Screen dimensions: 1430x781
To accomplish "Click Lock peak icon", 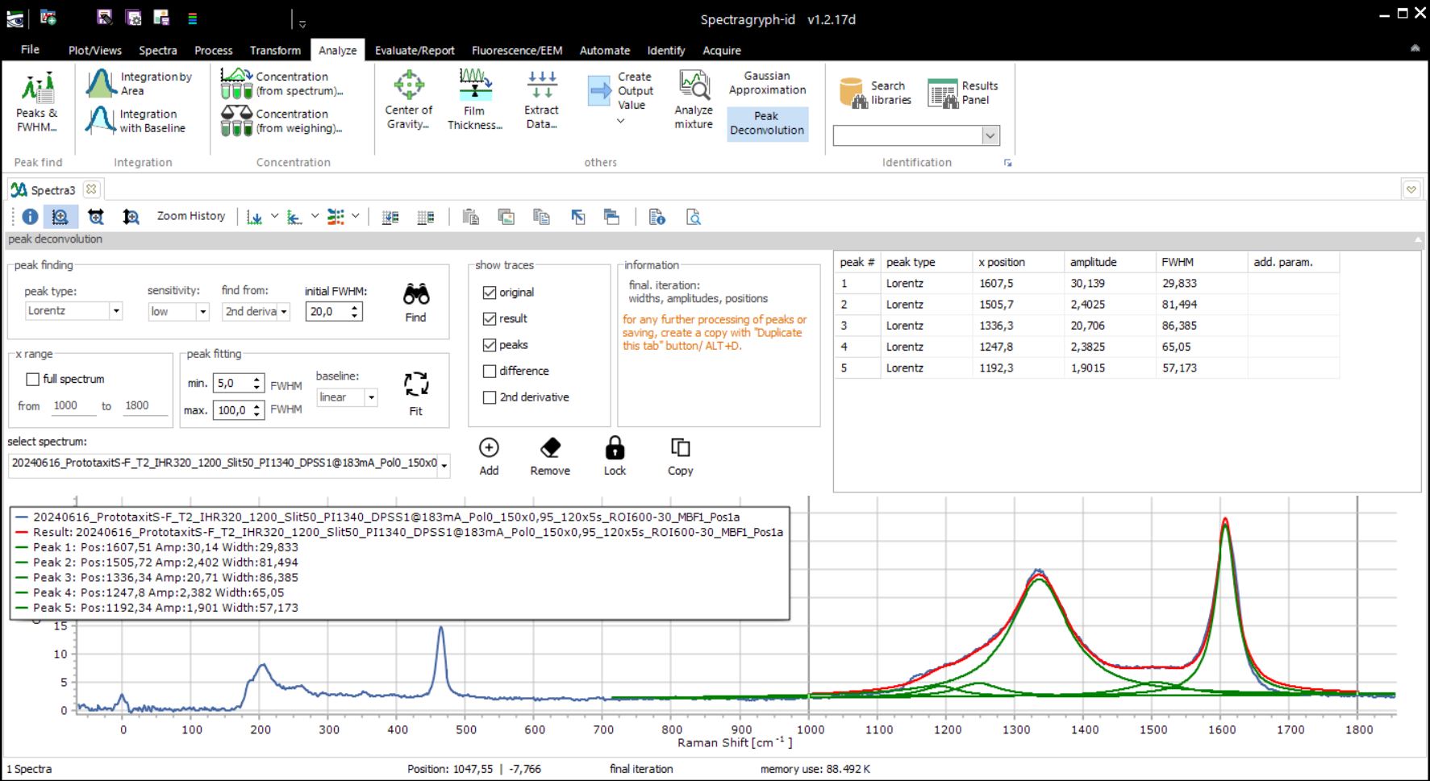I will [x=615, y=447].
